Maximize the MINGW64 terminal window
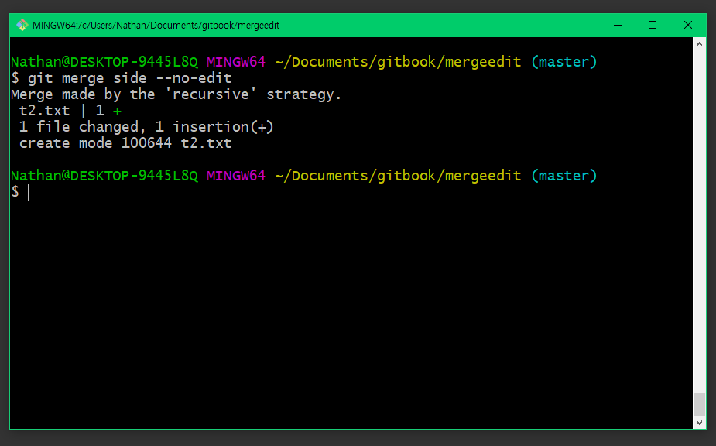Viewport: 716px width, 446px height. pyautogui.click(x=653, y=25)
